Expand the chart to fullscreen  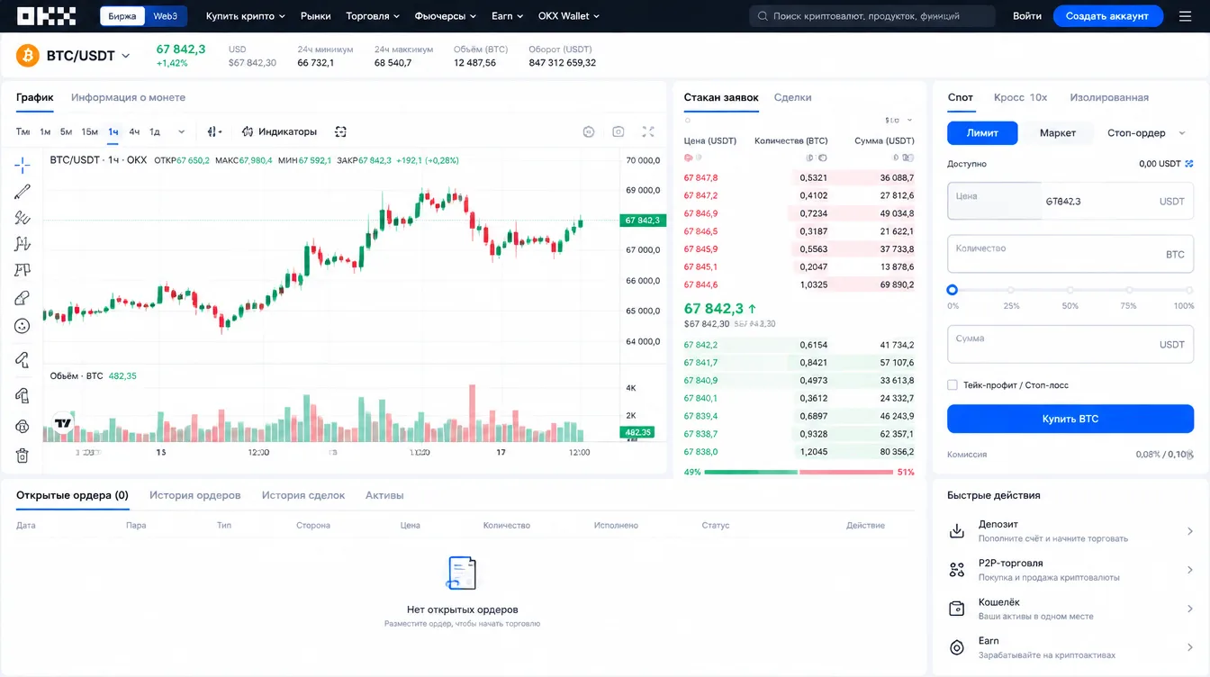point(648,131)
